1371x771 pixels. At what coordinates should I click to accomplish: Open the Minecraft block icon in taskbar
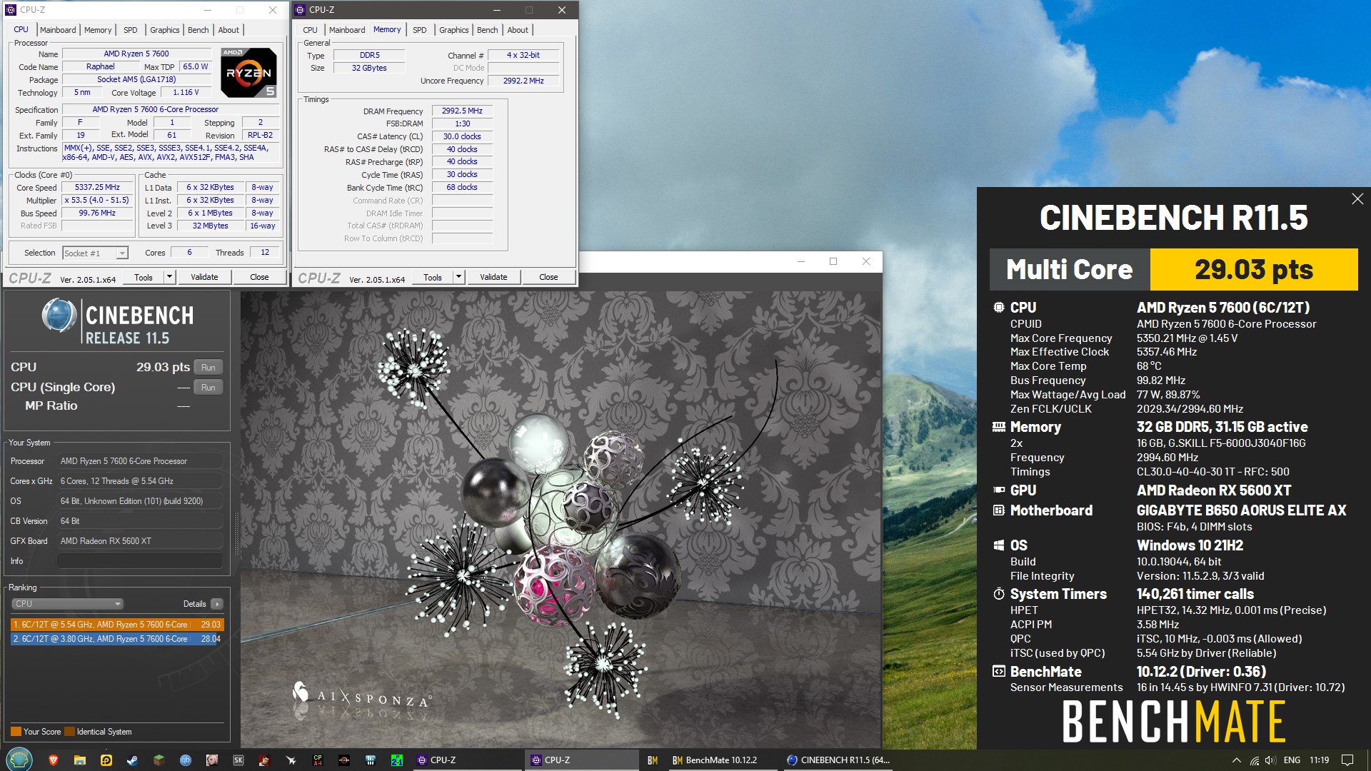coord(159,760)
